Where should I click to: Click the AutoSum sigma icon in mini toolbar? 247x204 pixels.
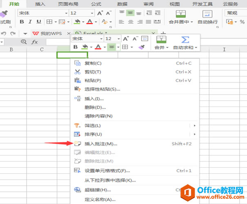(x=185, y=40)
